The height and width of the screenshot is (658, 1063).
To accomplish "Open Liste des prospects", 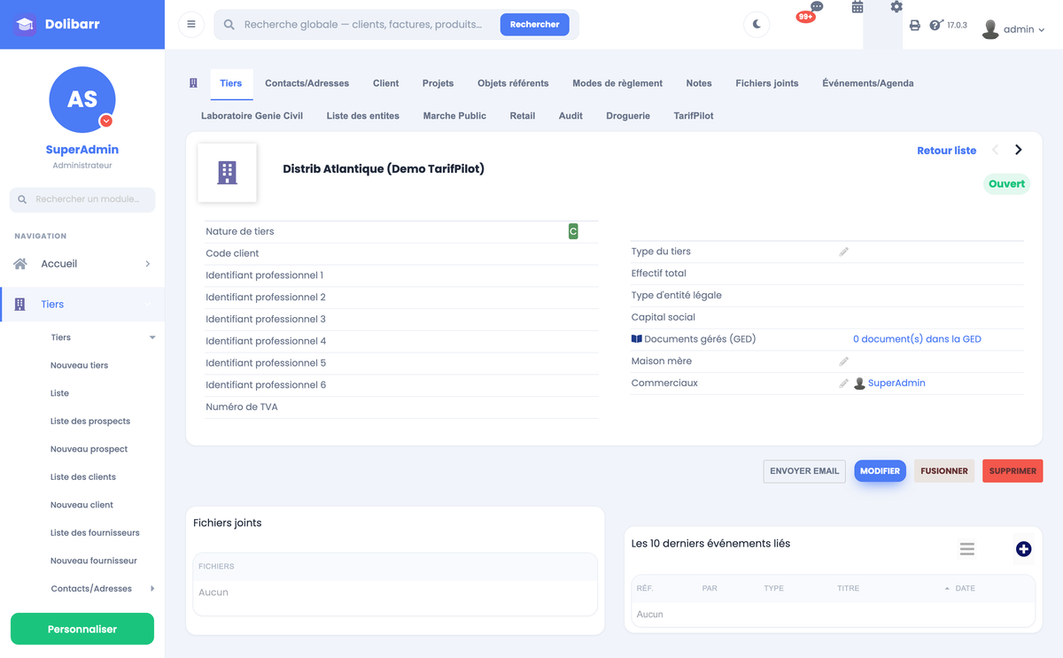I will [90, 422].
